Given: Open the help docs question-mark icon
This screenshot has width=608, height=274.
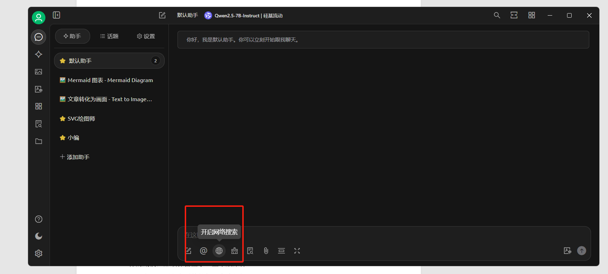Looking at the screenshot, I should click(x=38, y=219).
